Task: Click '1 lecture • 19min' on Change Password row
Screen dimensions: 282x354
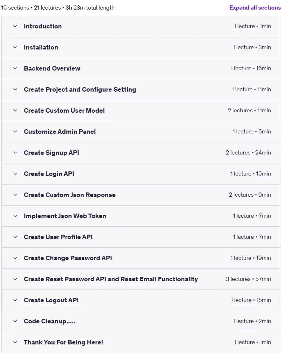Action: click(251, 258)
